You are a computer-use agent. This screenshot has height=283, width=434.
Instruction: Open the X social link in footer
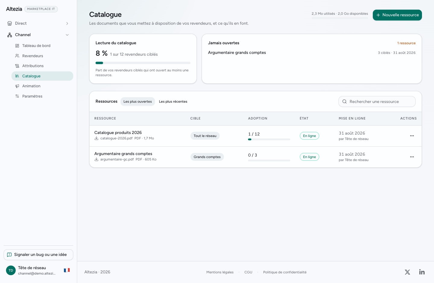click(x=407, y=272)
